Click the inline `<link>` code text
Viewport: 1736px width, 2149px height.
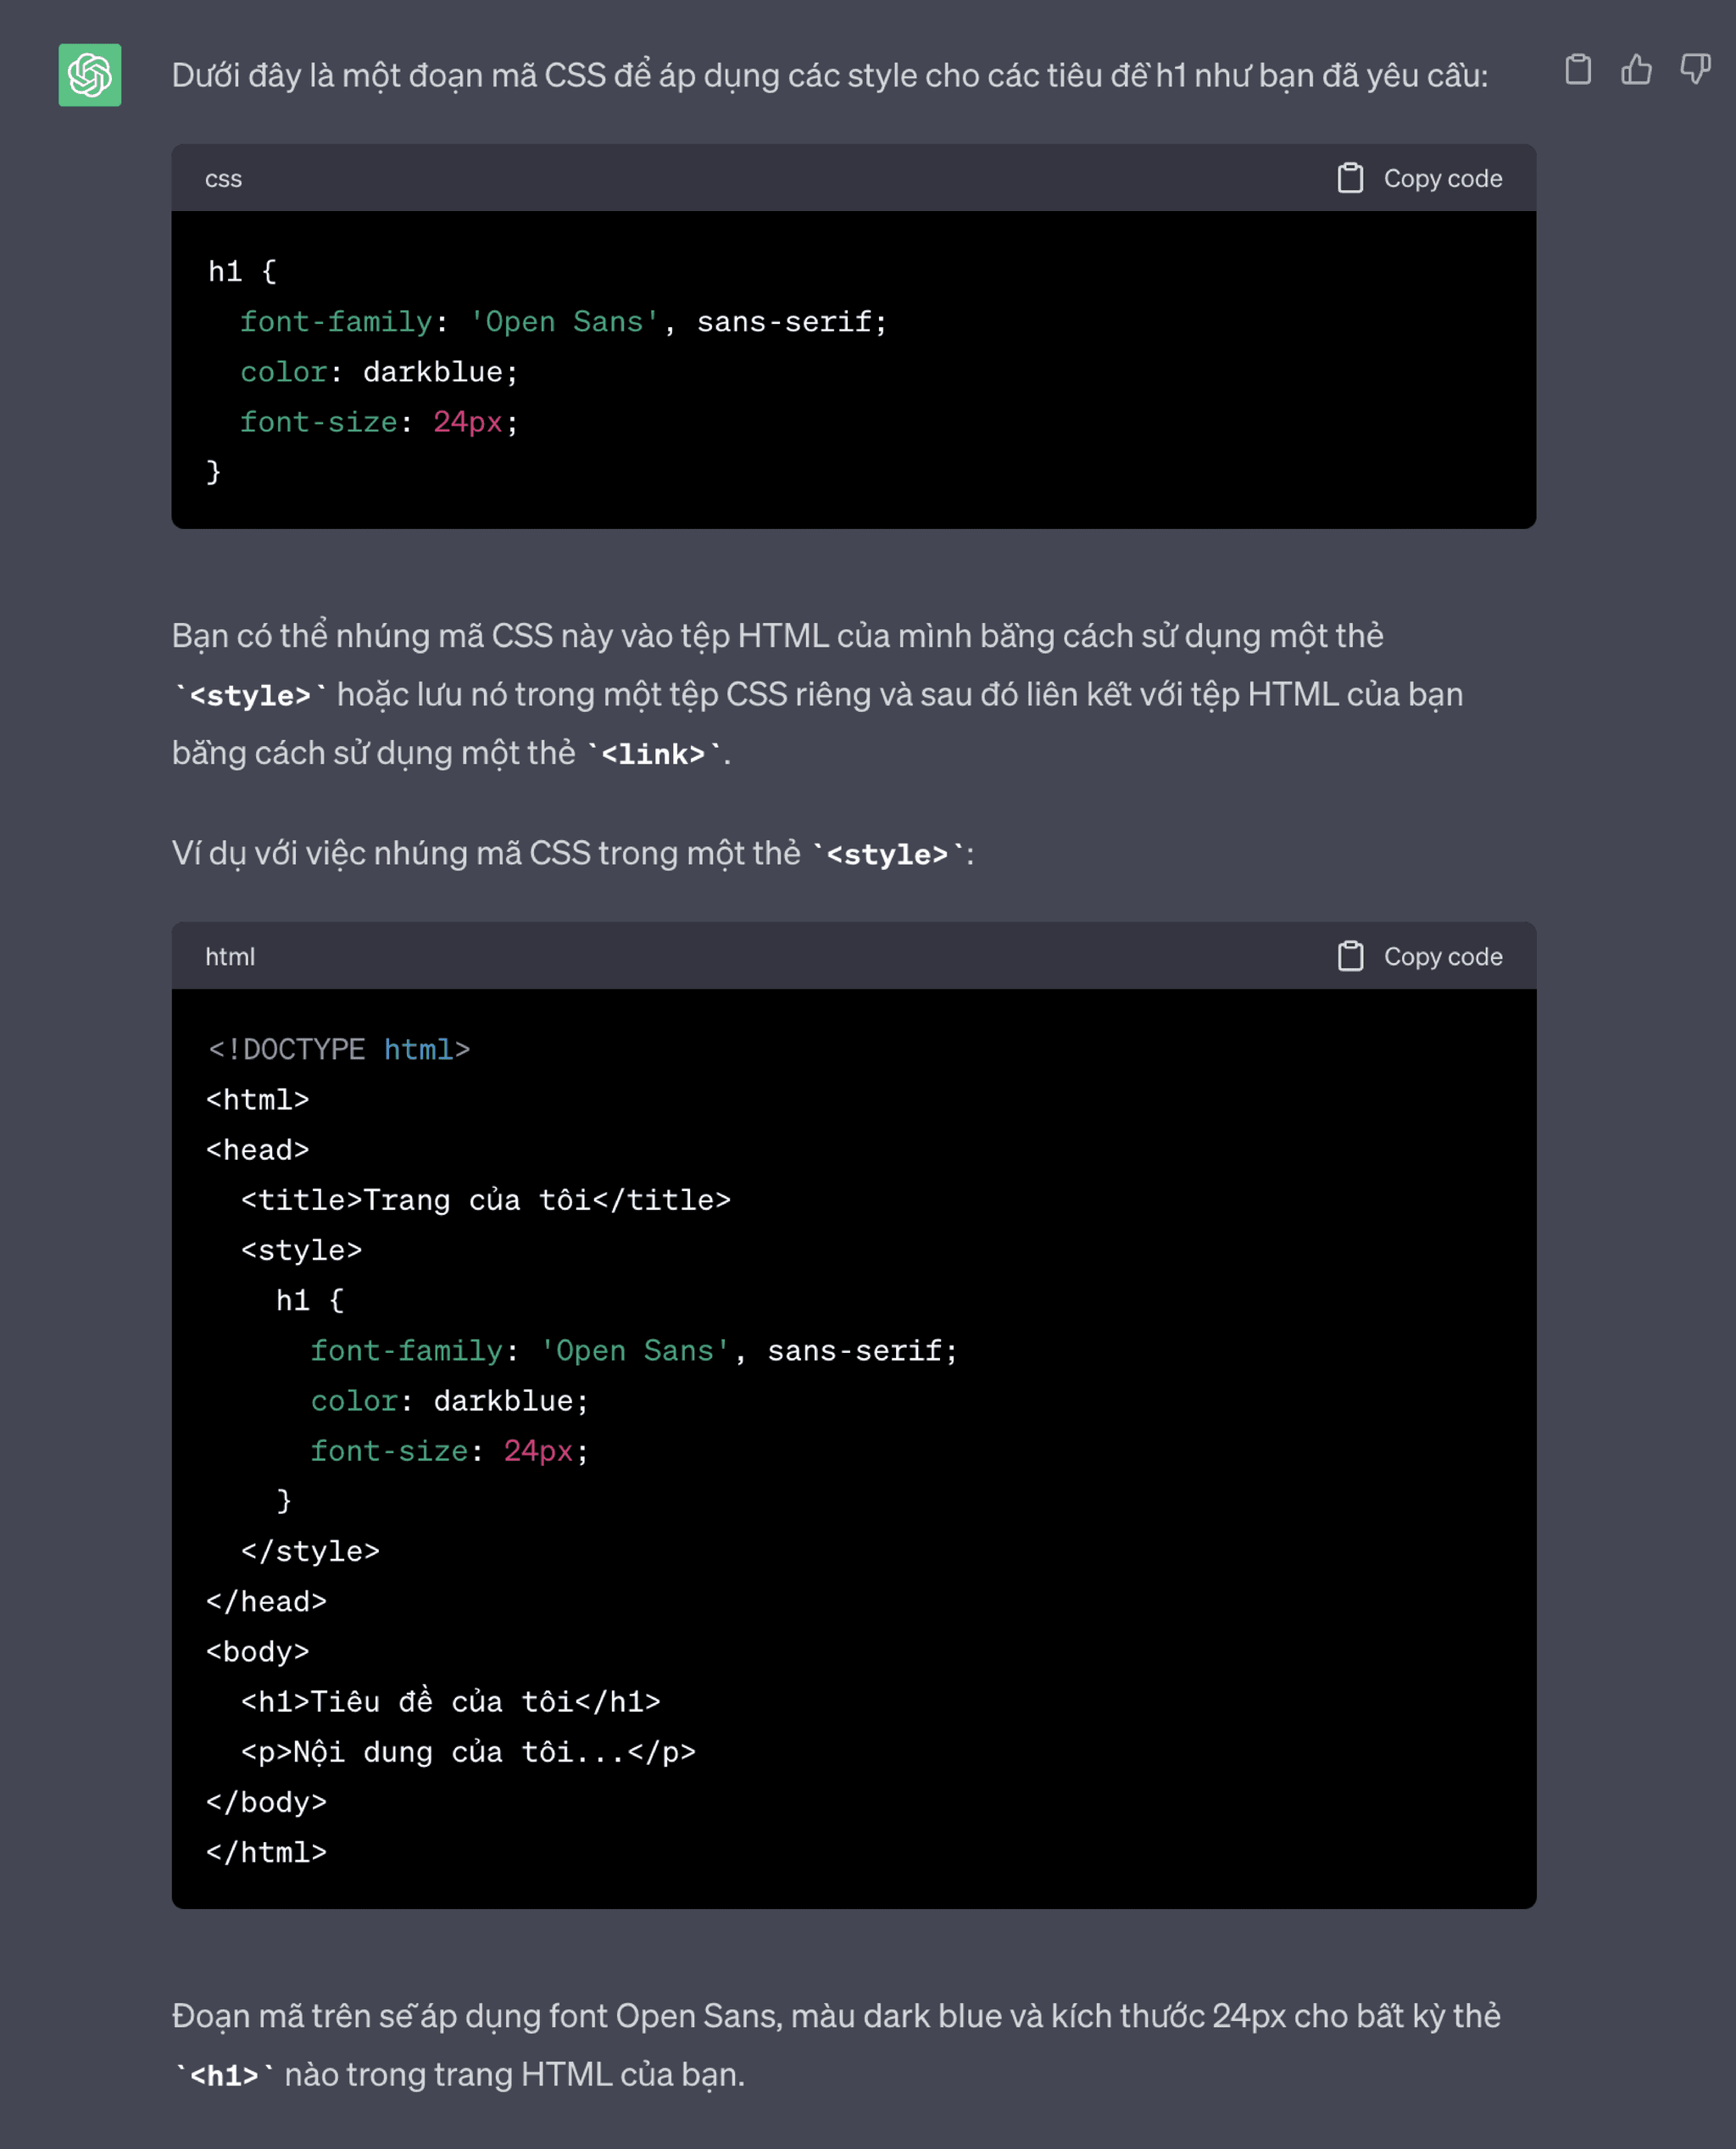point(653,754)
